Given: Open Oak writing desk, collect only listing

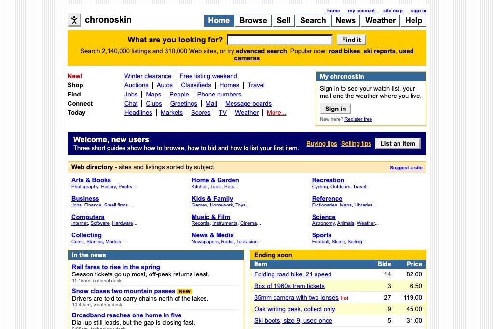Looking at the screenshot, I should pyautogui.click(x=295, y=309).
